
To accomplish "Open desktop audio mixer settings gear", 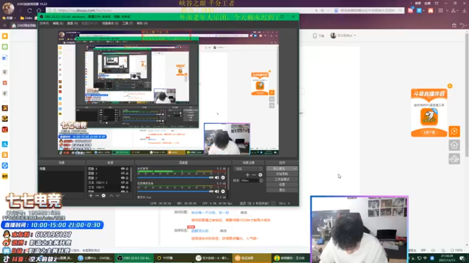I will (223, 178).
